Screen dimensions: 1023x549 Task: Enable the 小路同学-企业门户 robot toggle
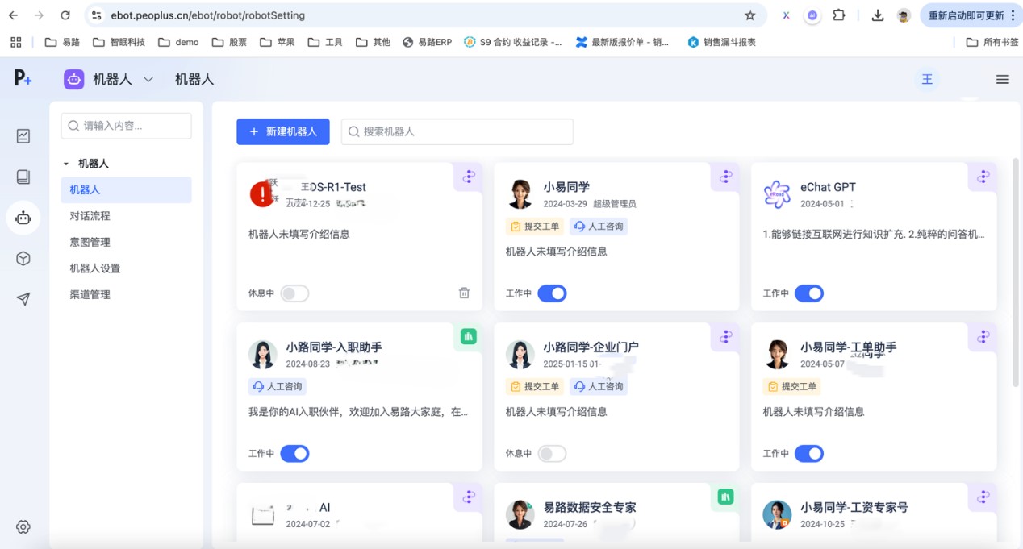(x=552, y=454)
